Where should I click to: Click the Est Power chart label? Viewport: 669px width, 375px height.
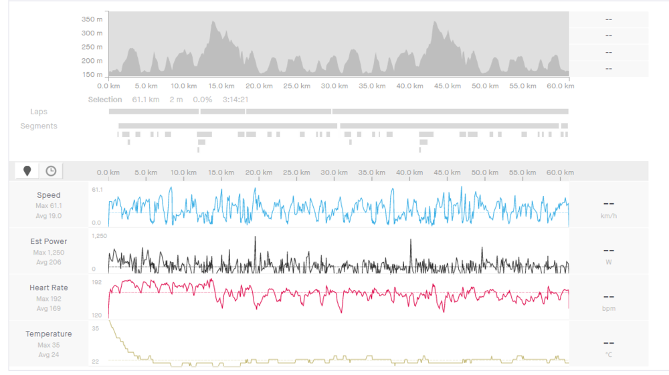[x=49, y=241]
